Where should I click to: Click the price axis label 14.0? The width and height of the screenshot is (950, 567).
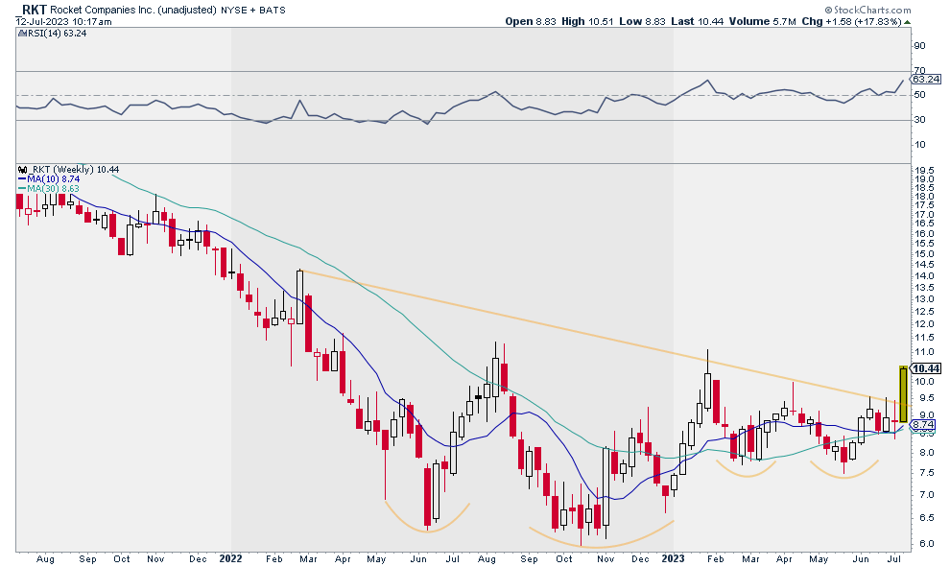point(924,276)
